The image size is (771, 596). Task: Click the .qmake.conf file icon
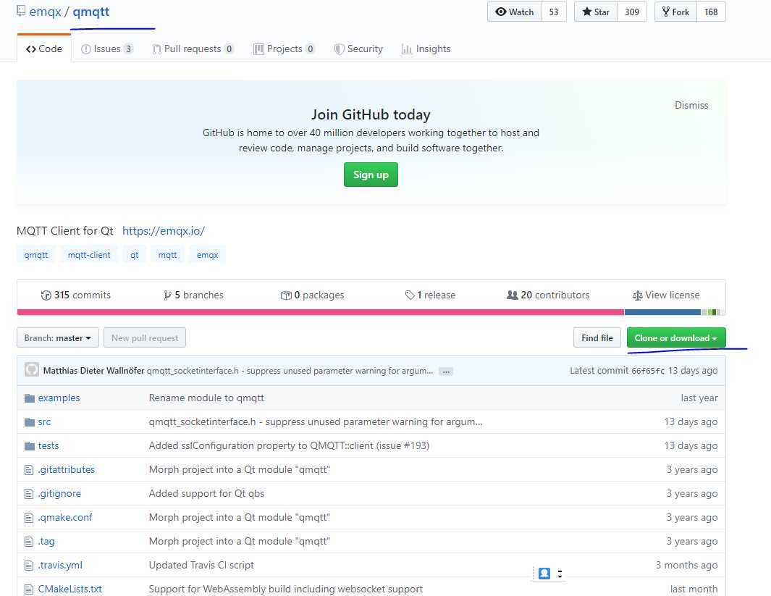tap(29, 518)
